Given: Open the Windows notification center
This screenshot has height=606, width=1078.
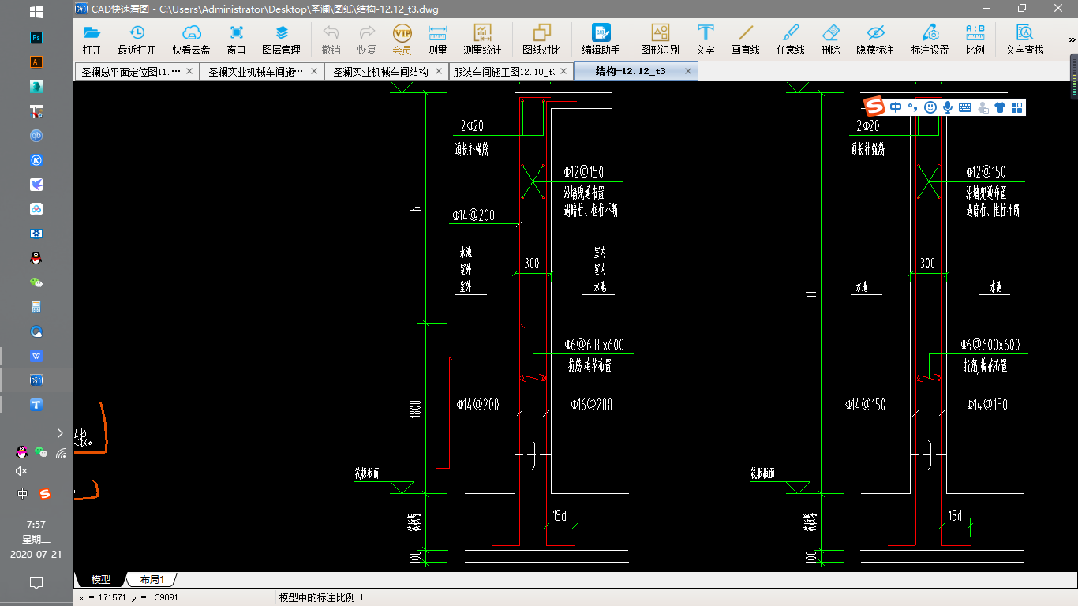Looking at the screenshot, I should pos(36,583).
